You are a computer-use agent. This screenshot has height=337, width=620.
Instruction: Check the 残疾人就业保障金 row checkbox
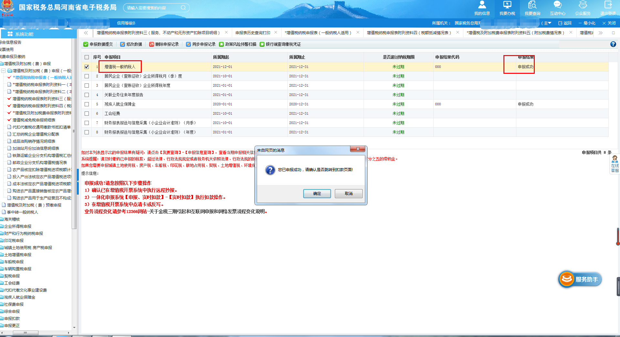click(87, 104)
